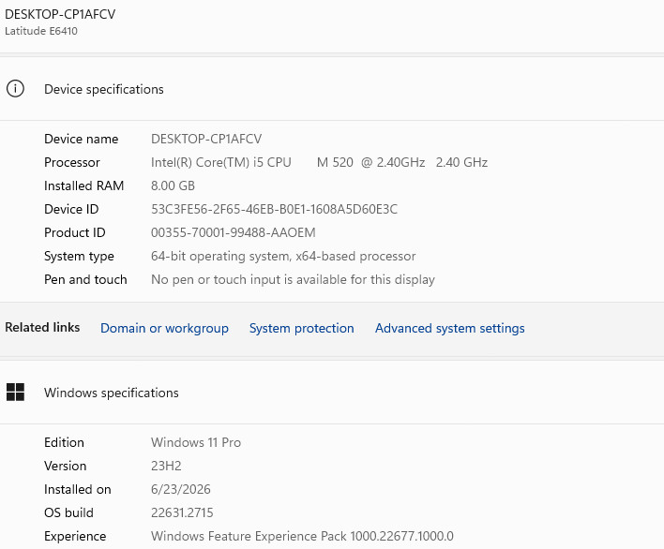664x549 pixels.
Task: Select Product ID value 00355-70001-99488-AAOEM
Action: [234, 232]
